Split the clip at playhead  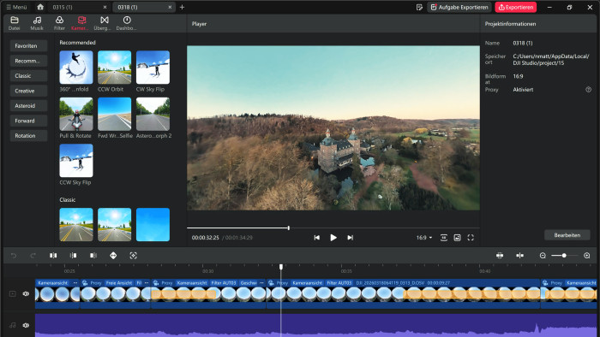click(x=53, y=256)
